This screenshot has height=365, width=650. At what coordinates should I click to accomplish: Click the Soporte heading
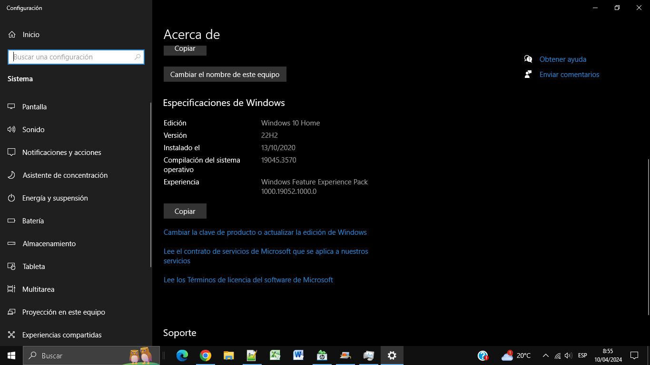(x=180, y=333)
